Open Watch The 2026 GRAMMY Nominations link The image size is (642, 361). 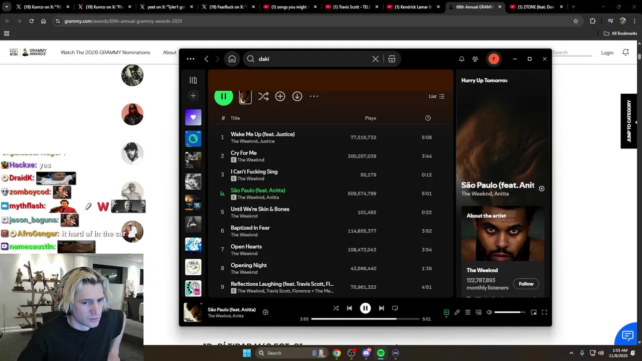tap(105, 52)
